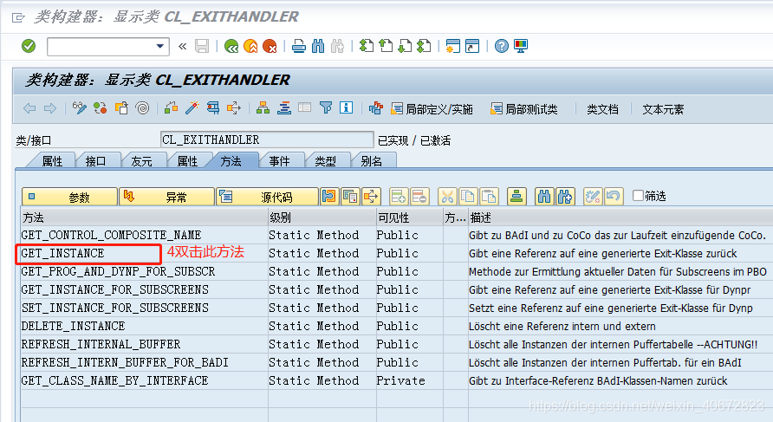Select the GET_PROG_AND_DYNP_FOR_SUBSCR method

click(119, 271)
